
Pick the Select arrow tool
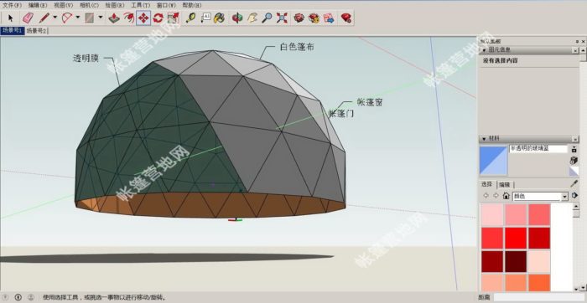point(10,18)
